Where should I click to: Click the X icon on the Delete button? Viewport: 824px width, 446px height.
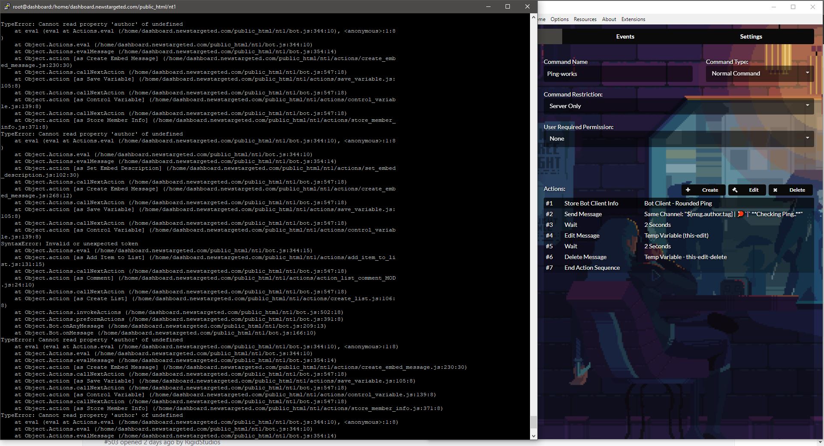click(776, 190)
